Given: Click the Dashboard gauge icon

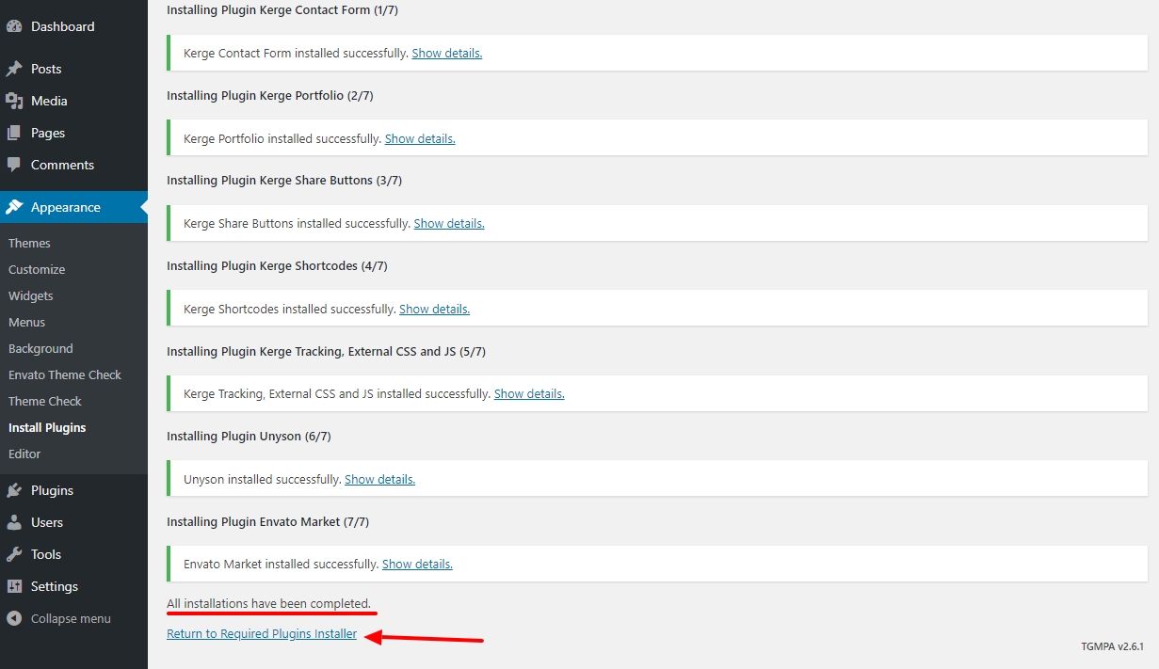Looking at the screenshot, I should [14, 26].
